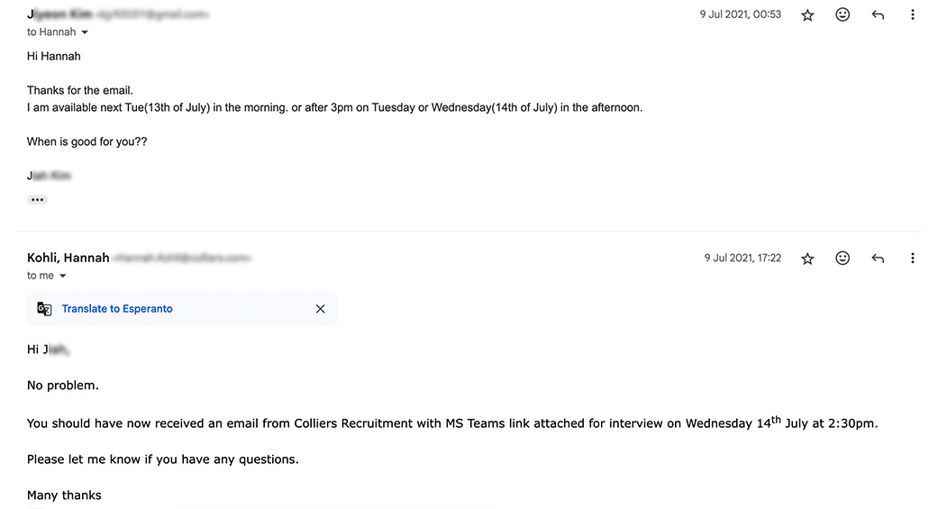Expand the 'to Hannah' recipient details
This screenshot has height=509, width=938.
tap(85, 32)
